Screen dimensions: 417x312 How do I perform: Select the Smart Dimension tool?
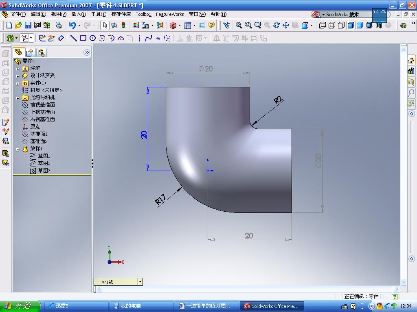click(61, 38)
